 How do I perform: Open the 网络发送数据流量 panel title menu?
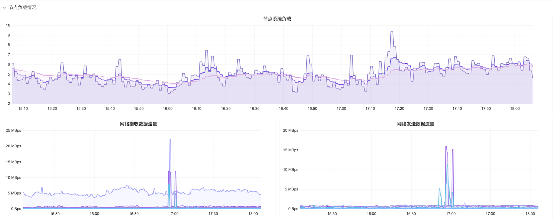(x=416, y=124)
